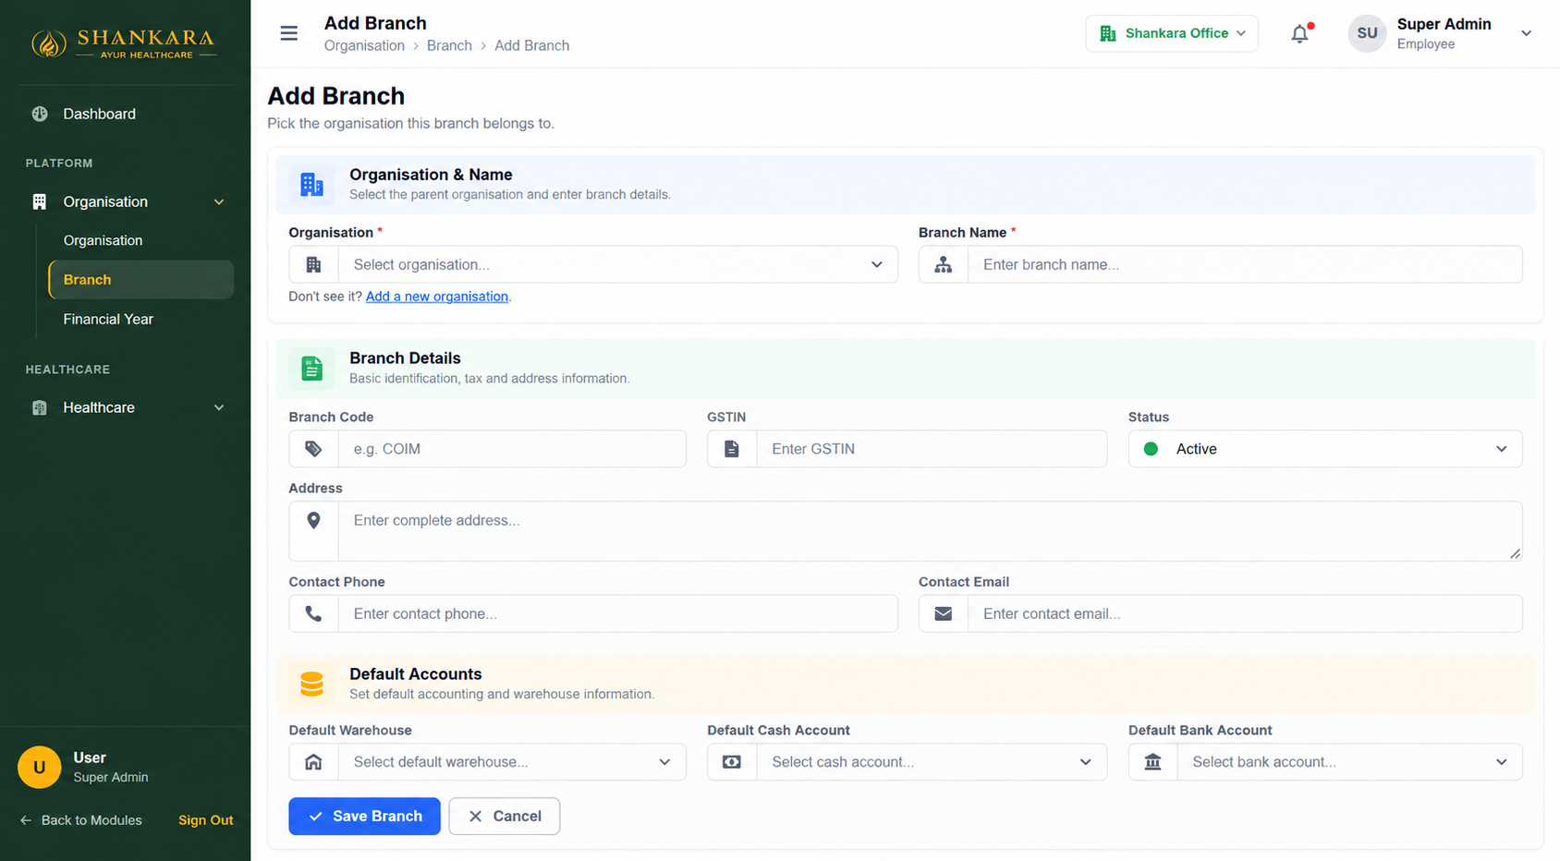Select the Branch sidebar item
1560x861 pixels.
[x=141, y=280]
